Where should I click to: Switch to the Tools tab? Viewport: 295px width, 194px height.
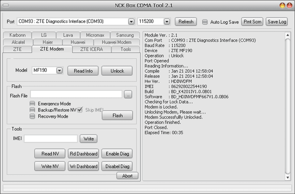pos(126,49)
